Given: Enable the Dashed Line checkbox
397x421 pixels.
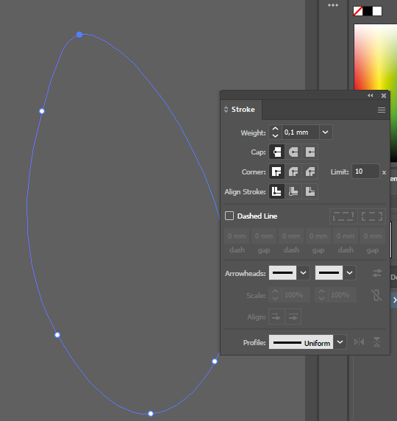Looking at the screenshot, I should click(x=229, y=216).
